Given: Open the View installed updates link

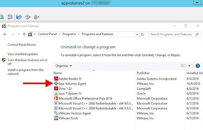Looking at the screenshot, I should [23, 54].
